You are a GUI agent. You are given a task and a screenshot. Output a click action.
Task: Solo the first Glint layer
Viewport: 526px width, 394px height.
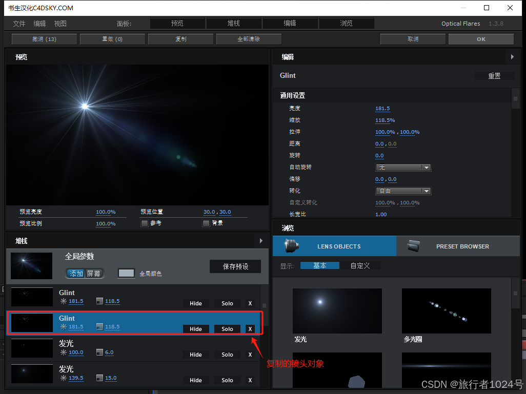[227, 303]
